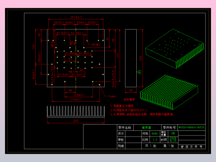Click the 审核 cell in title block
This screenshot has height=162, width=216.
tap(121, 140)
